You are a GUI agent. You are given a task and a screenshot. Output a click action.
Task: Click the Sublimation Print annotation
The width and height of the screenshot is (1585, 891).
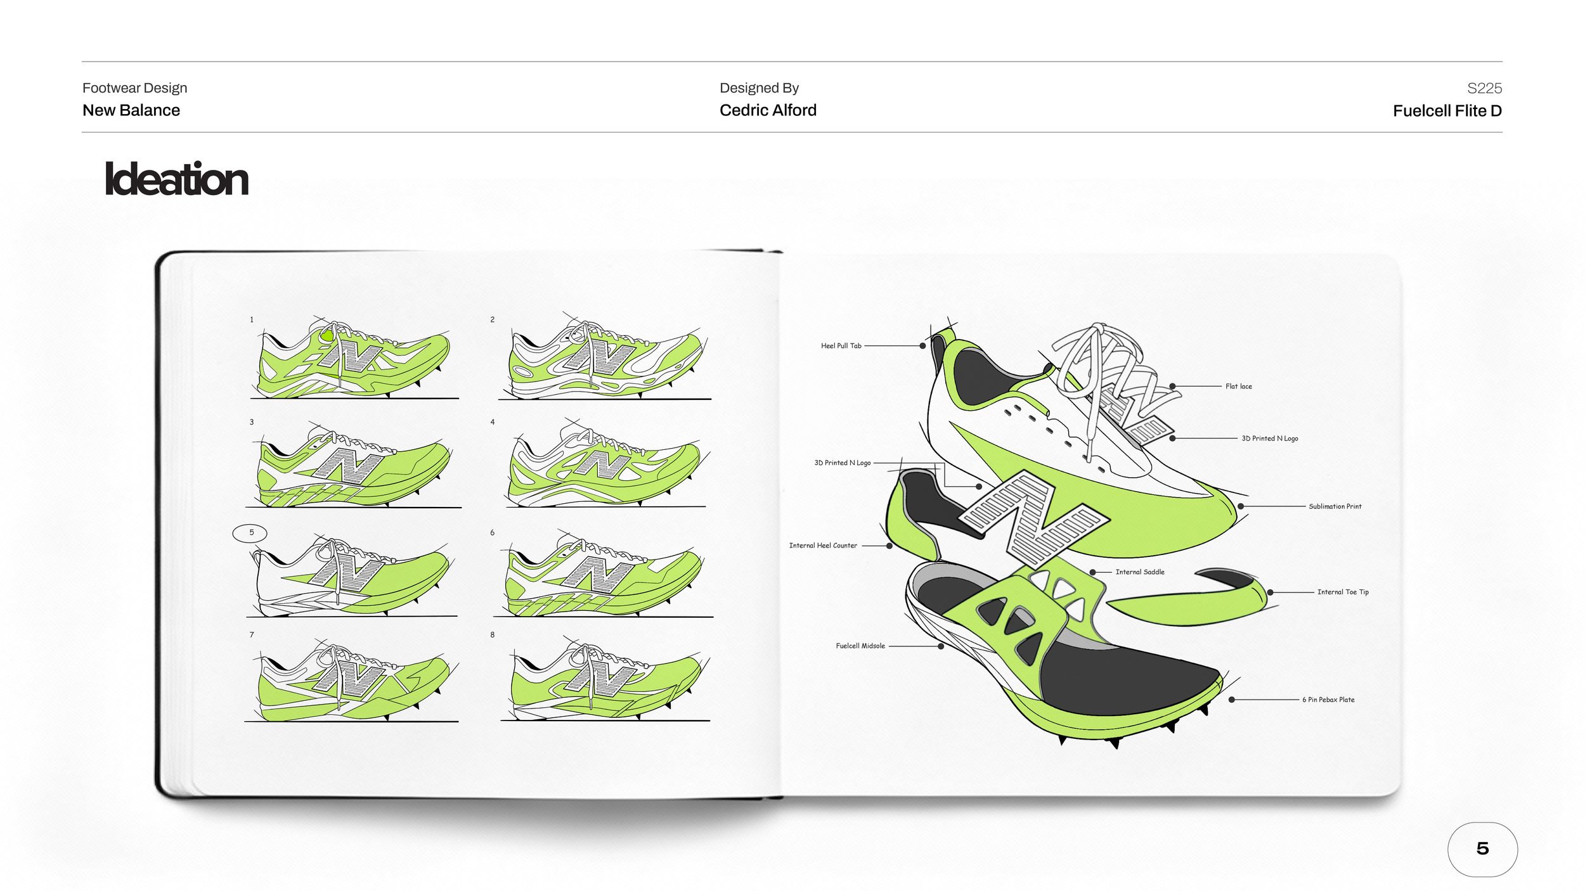[1335, 506]
